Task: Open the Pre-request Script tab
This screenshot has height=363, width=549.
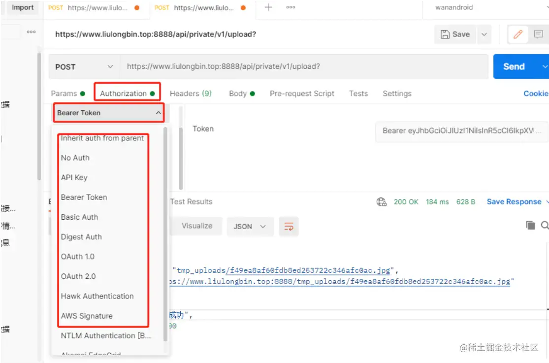Action: tap(302, 94)
